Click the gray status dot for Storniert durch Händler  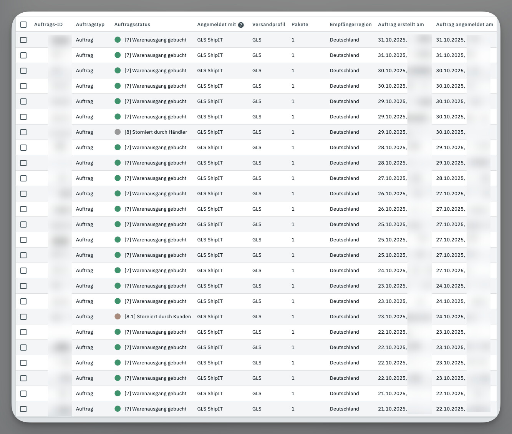(118, 132)
